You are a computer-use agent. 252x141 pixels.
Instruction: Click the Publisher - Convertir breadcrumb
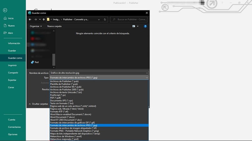point(76,20)
